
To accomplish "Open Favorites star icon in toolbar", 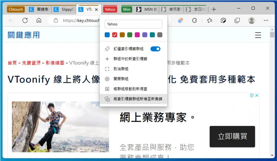I will tap(210, 20).
